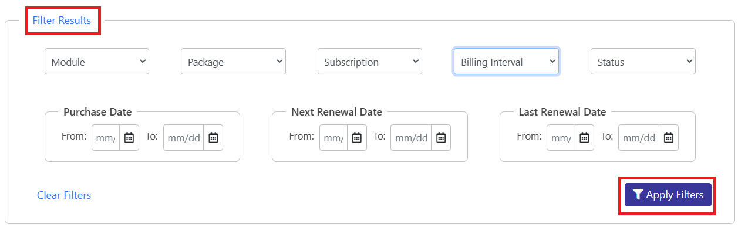The height and width of the screenshot is (227, 738).
Task: Click the funnel icon on Apply Filters
Action: tap(638, 195)
